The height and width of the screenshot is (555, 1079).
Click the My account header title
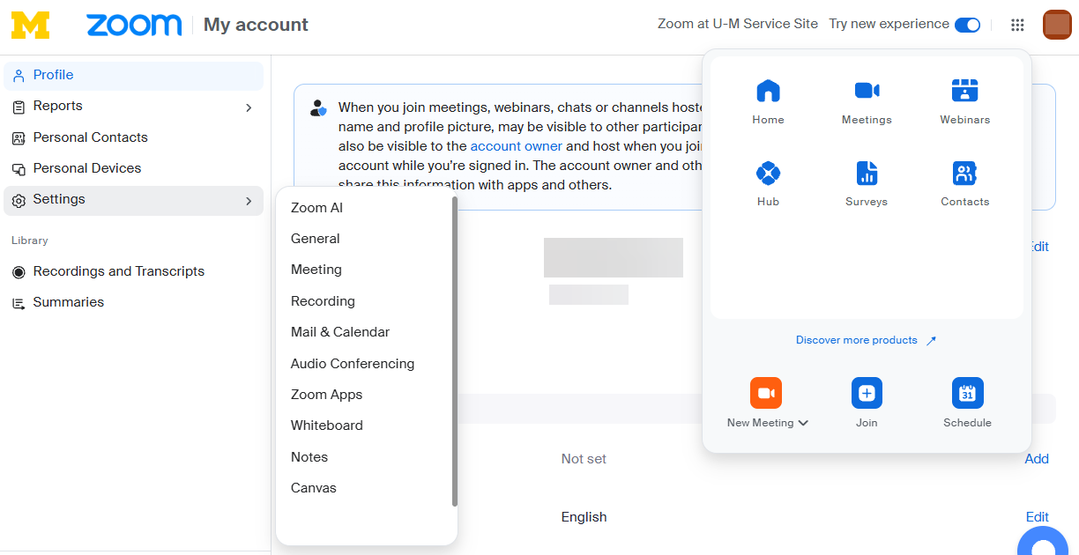point(256,25)
